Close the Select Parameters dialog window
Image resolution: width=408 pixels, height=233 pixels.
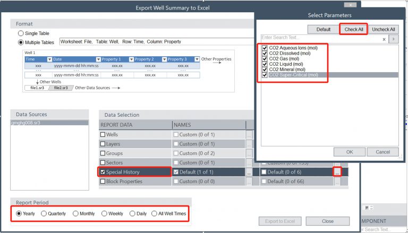click(x=349, y=5)
